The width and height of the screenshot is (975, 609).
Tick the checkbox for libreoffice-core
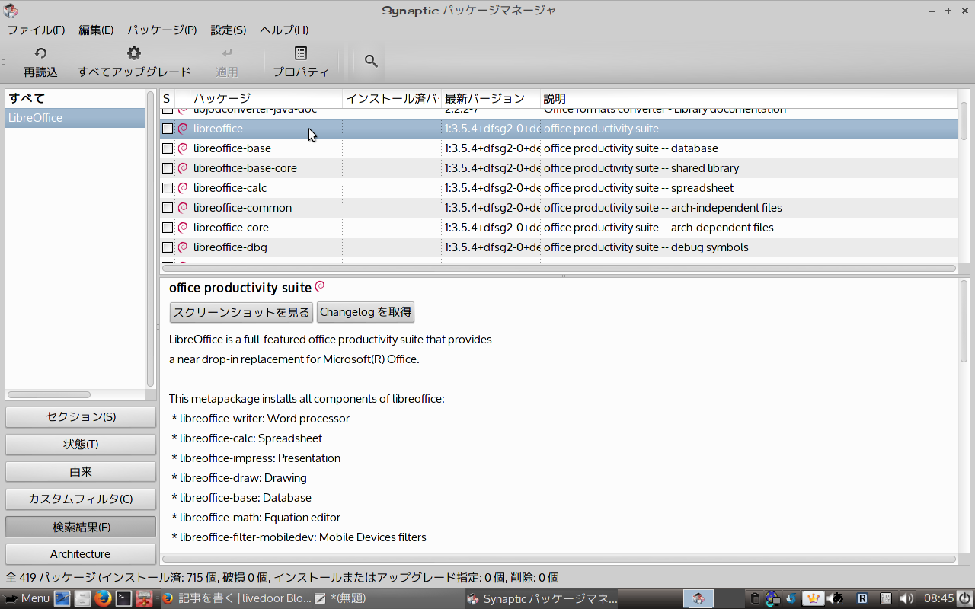(168, 228)
